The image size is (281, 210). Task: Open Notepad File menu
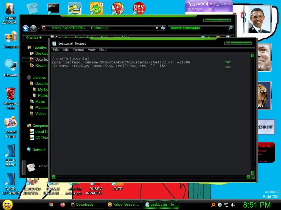tap(56, 50)
